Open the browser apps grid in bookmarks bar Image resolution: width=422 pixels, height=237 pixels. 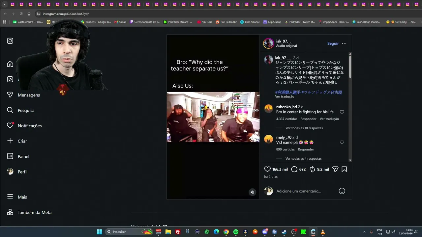point(5,22)
